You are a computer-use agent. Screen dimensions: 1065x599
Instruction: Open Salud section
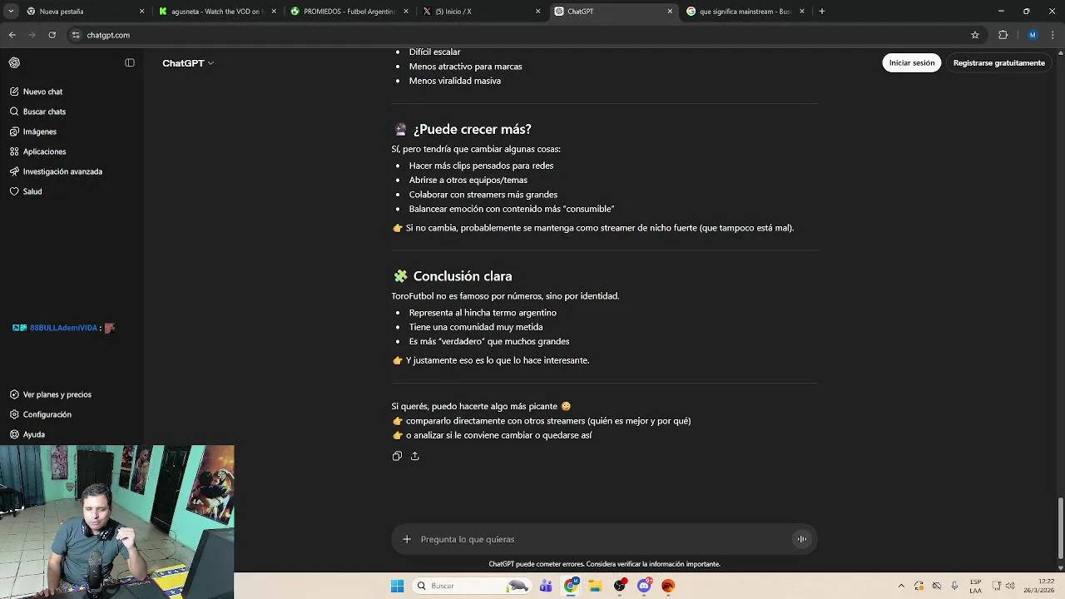(32, 191)
